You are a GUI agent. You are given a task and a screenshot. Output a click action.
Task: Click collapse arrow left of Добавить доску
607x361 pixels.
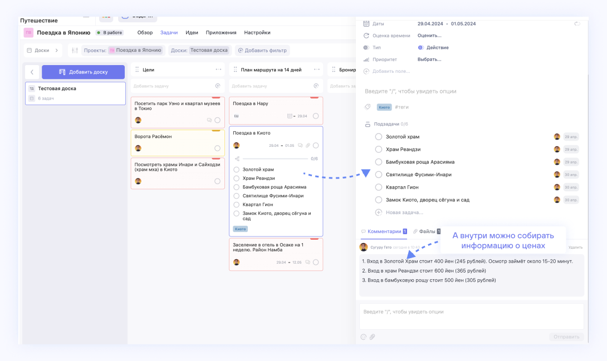(x=32, y=72)
